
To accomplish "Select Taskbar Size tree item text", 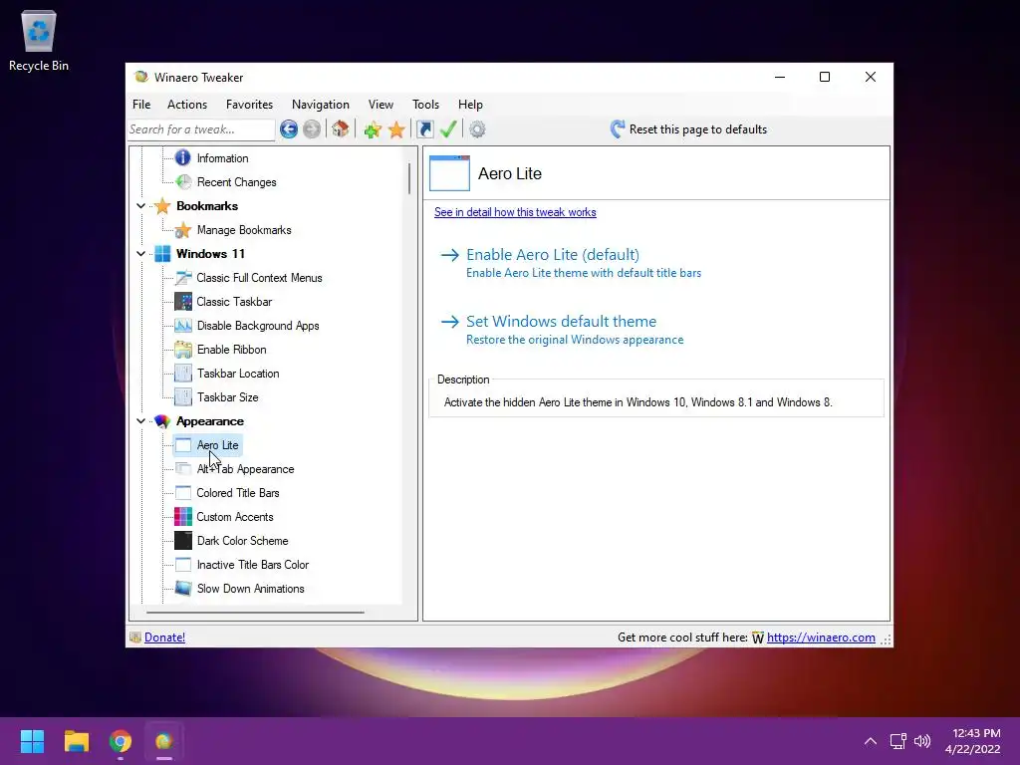I will 228,397.
